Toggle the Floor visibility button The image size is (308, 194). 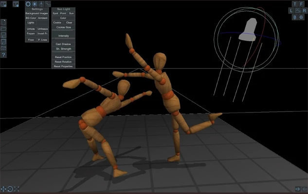pos(31,40)
